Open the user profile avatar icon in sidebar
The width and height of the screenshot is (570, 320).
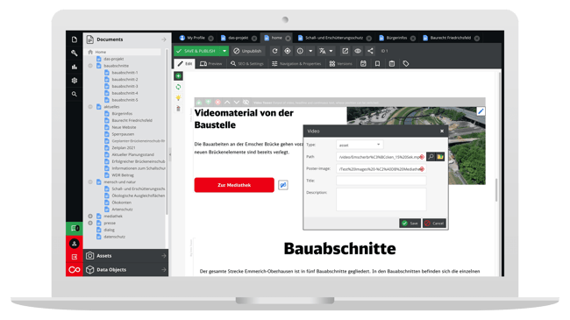(x=75, y=243)
